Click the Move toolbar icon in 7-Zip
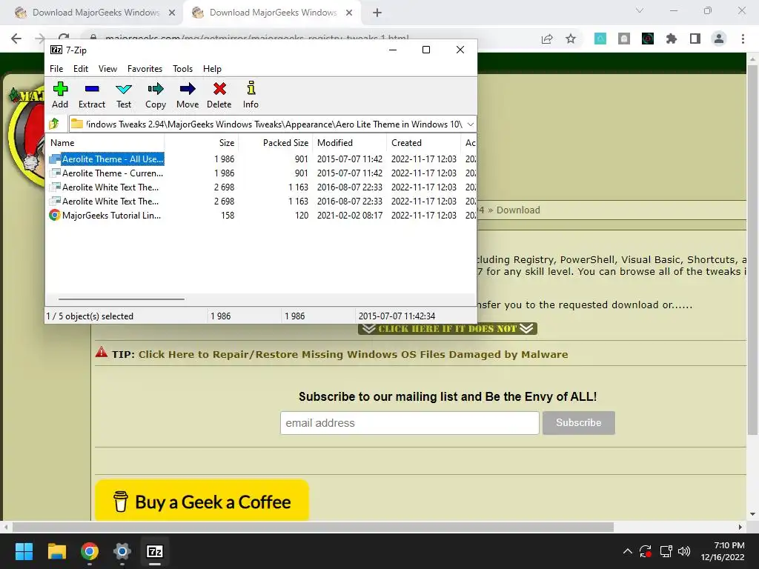 [x=188, y=95]
